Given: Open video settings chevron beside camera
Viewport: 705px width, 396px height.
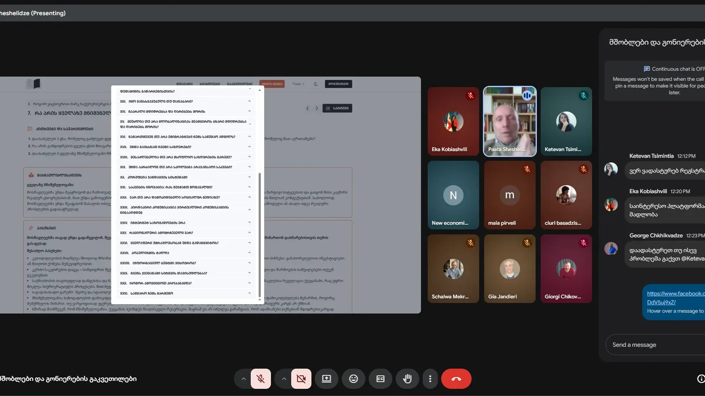Looking at the screenshot, I should [284, 379].
